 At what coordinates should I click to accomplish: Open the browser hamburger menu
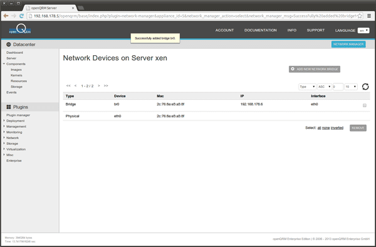pos(369,16)
